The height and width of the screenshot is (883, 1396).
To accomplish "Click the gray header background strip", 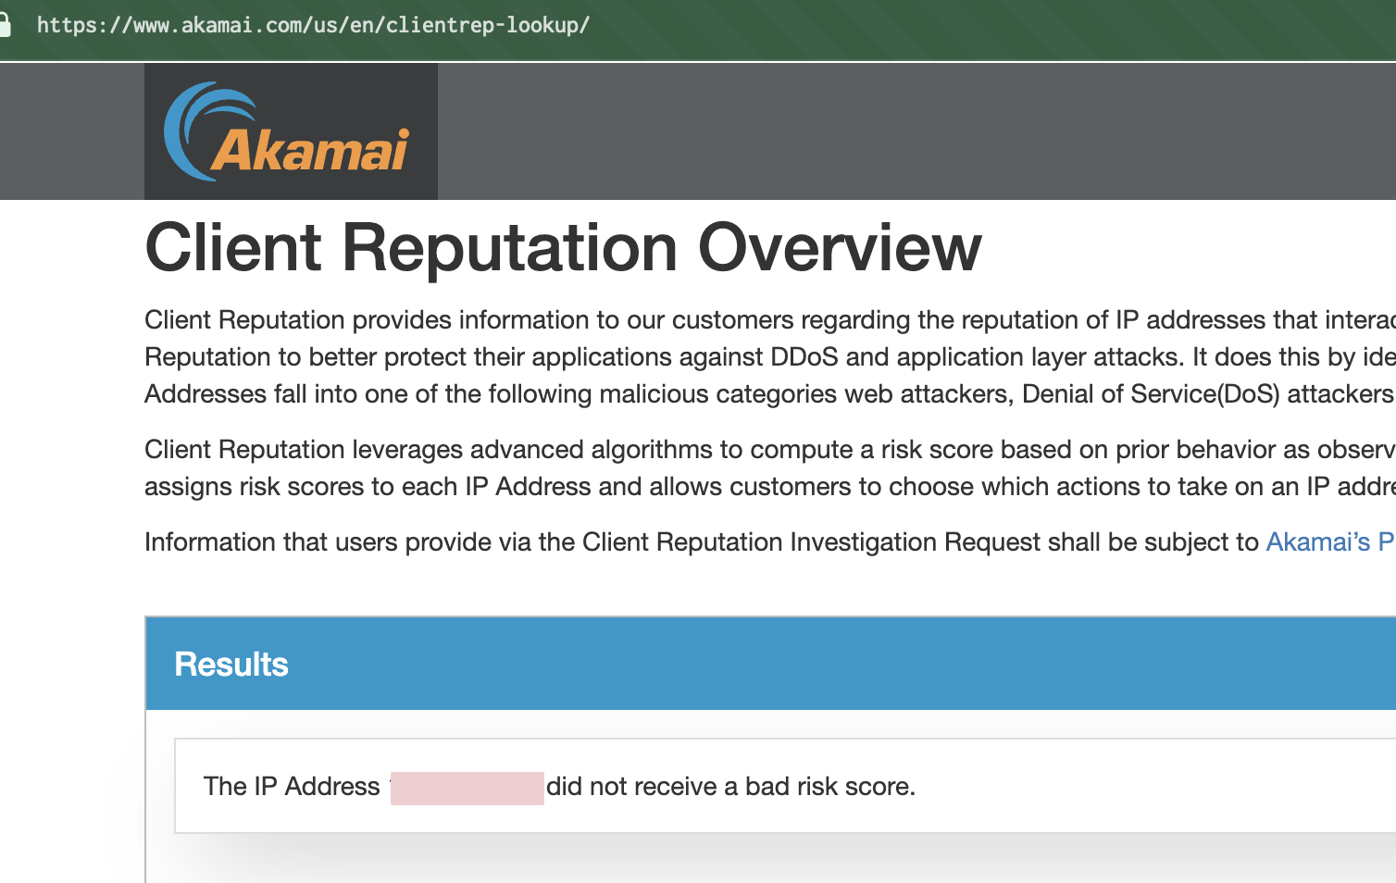I will pos(926,131).
